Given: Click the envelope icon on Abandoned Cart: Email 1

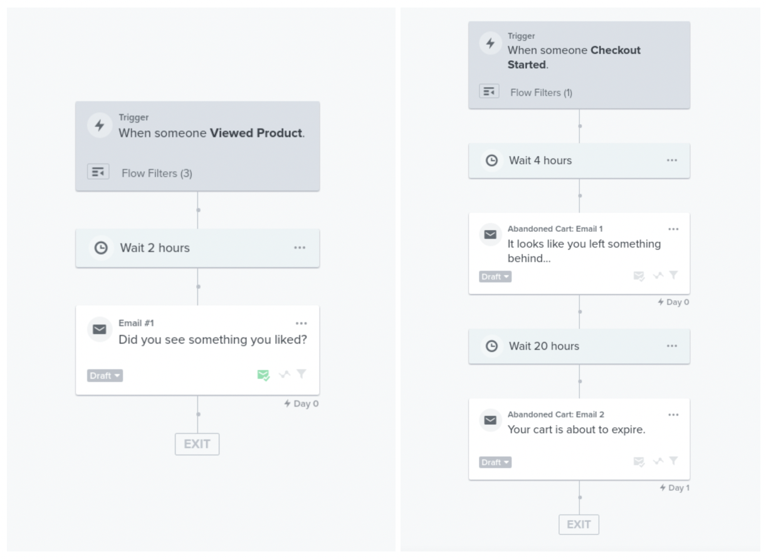Looking at the screenshot, I should coord(491,234).
